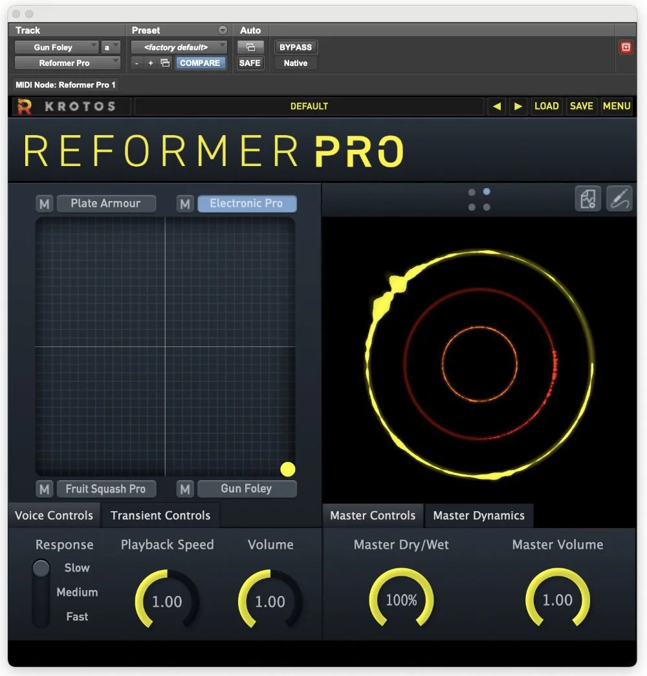The width and height of the screenshot is (647, 676).
Task: Switch to Transient Controls tab
Action: 160,516
